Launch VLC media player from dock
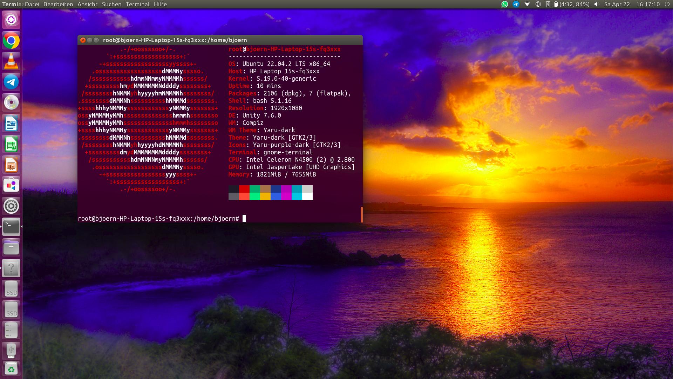 11,61
